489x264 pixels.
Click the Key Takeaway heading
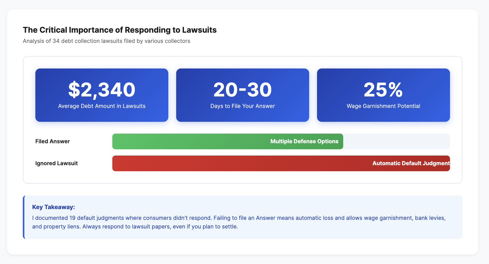(x=53, y=207)
